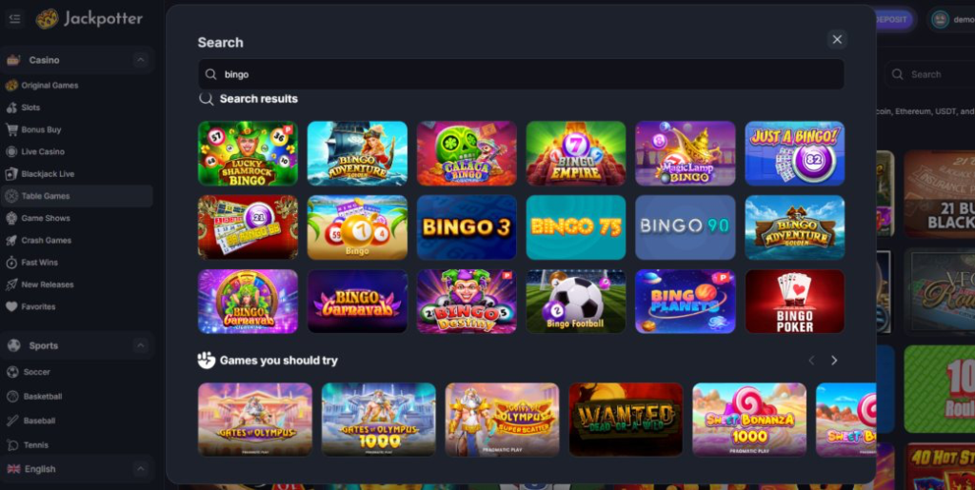The width and height of the screenshot is (975, 490).
Task: Click the Crash Games rocket icon
Action: click(x=11, y=241)
